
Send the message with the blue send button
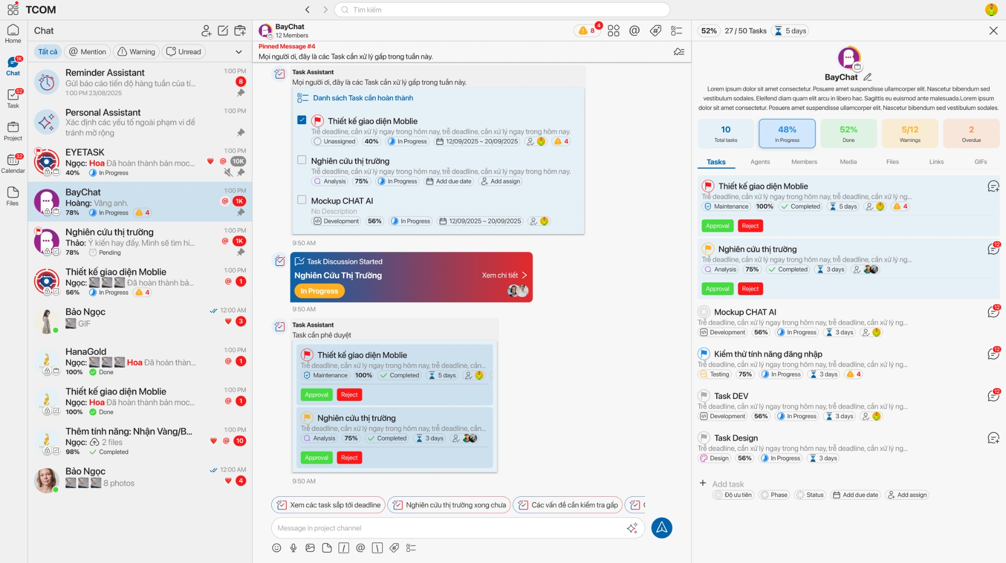click(x=662, y=528)
